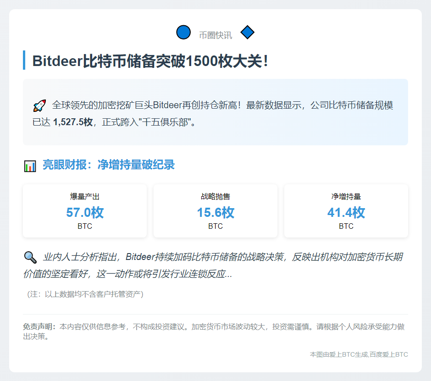Screen dimensions: 431x381
Task: Click the blue circle icon in header
Action: 183,32
